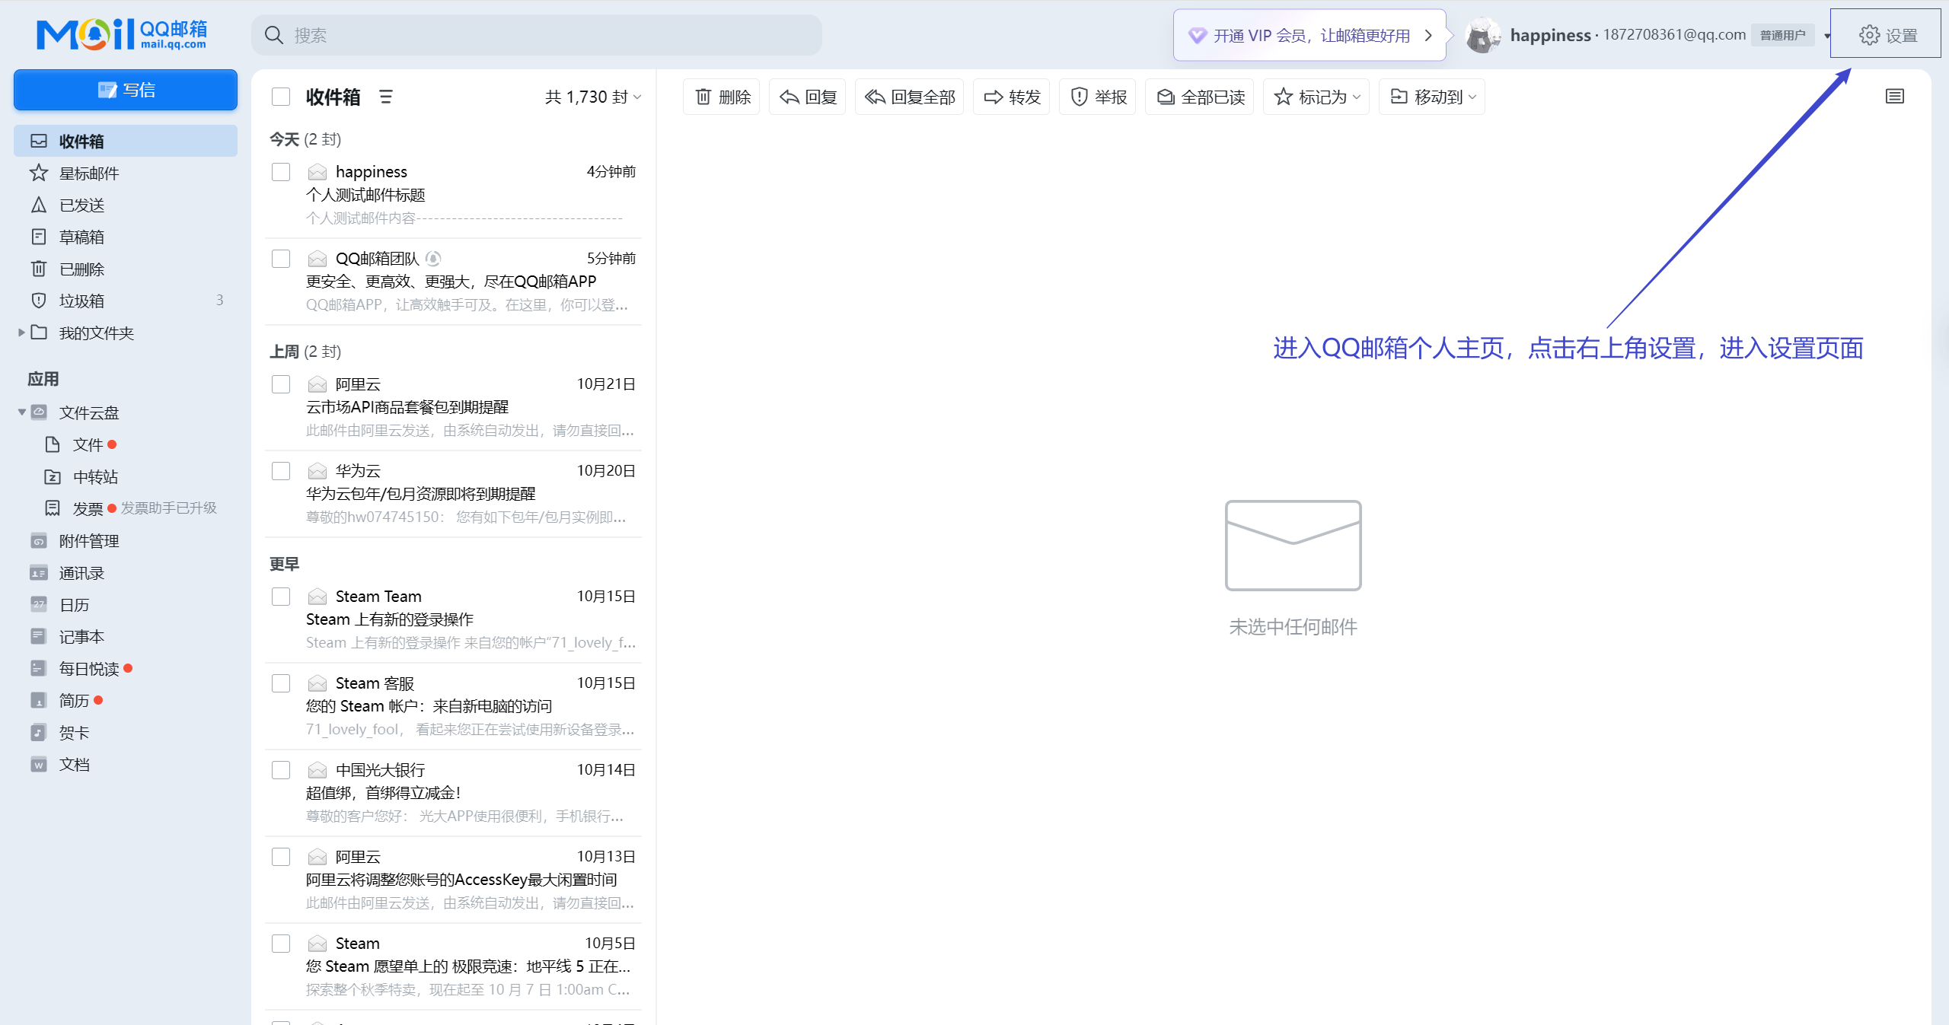
Task: Click the 开通 VIP 会员 banner link
Action: (1309, 35)
